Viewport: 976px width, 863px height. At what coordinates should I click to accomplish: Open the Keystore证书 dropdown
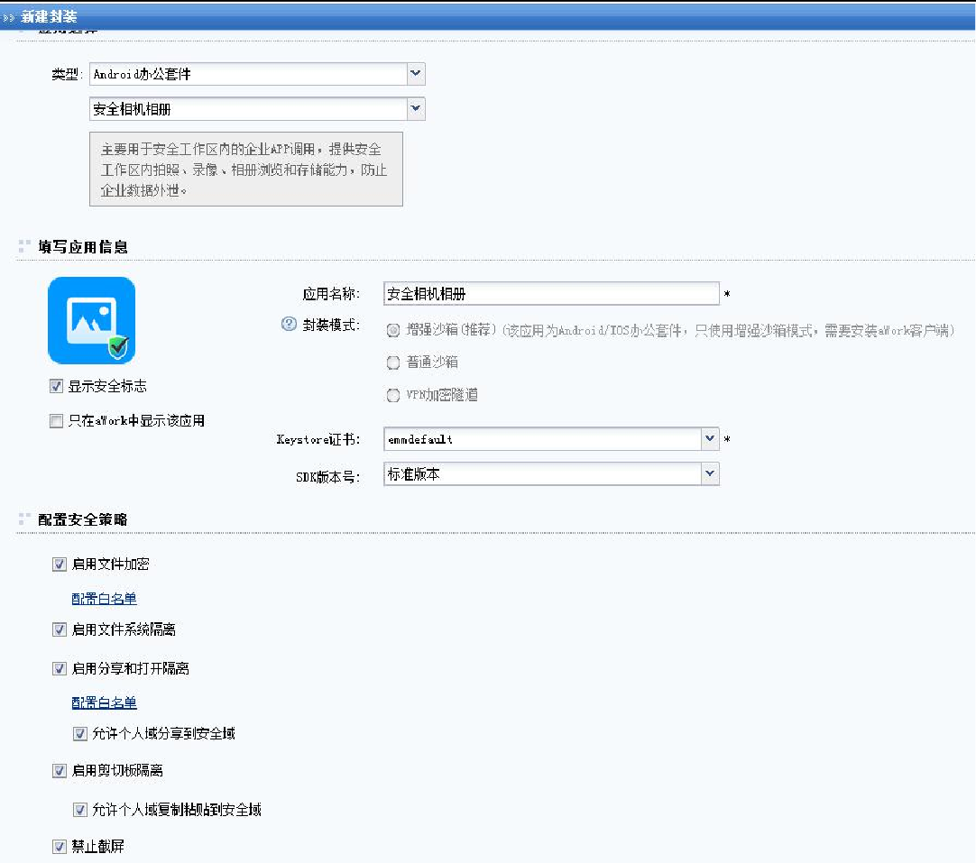(710, 439)
